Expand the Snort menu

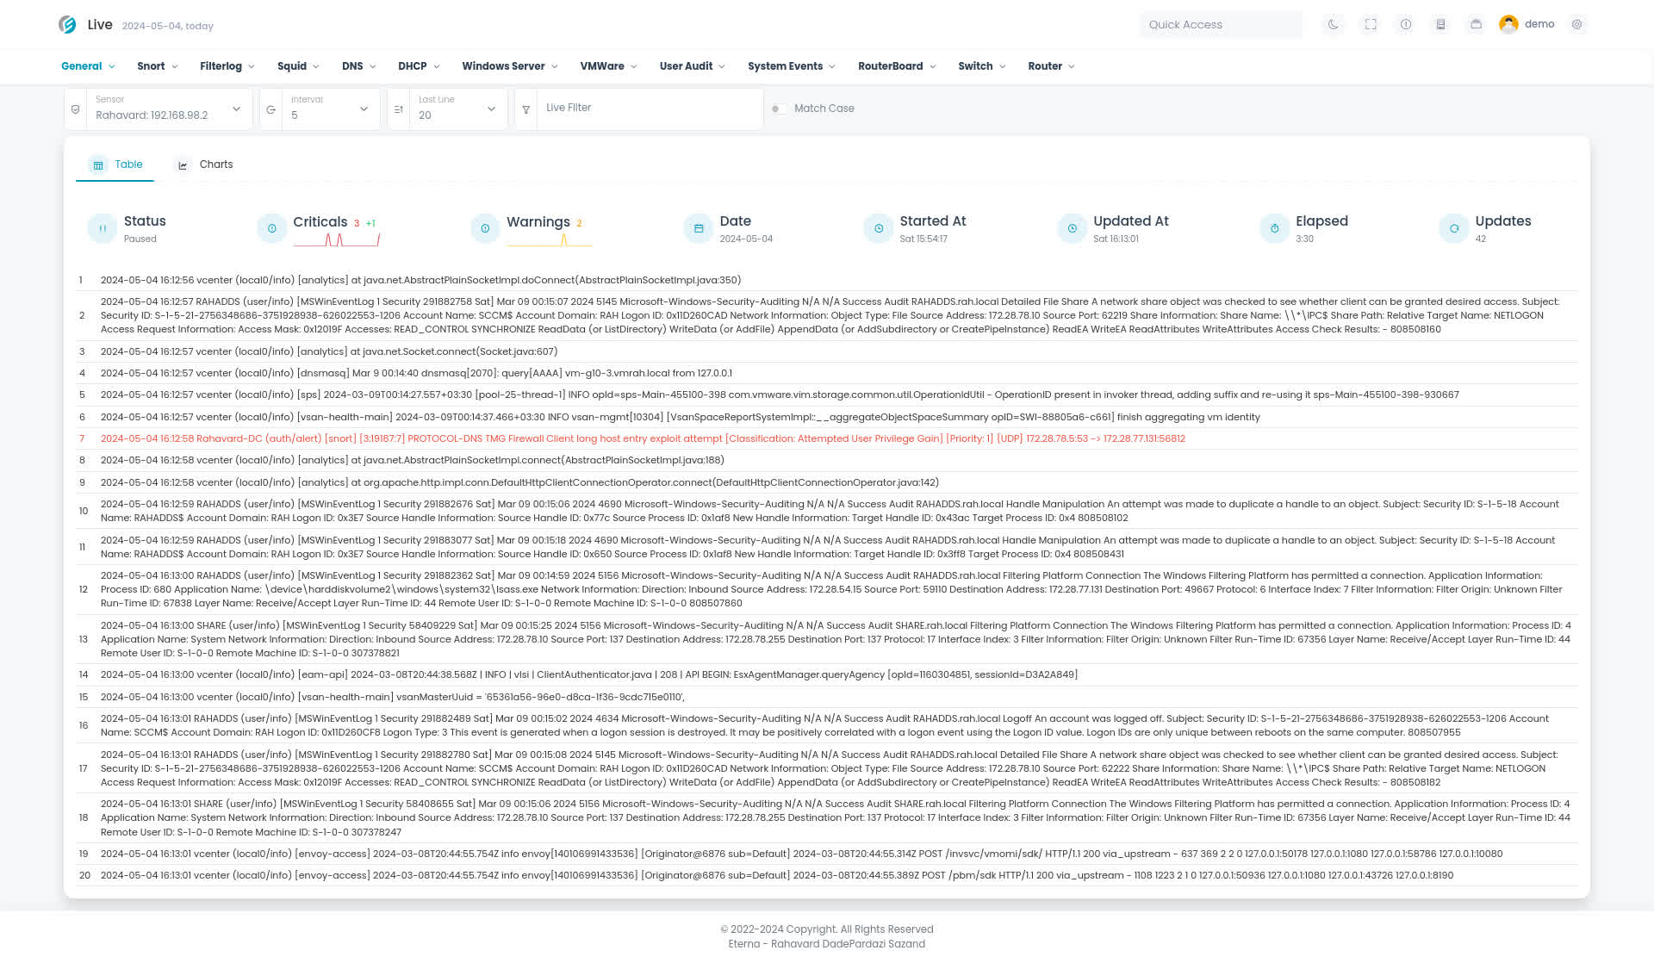click(158, 66)
